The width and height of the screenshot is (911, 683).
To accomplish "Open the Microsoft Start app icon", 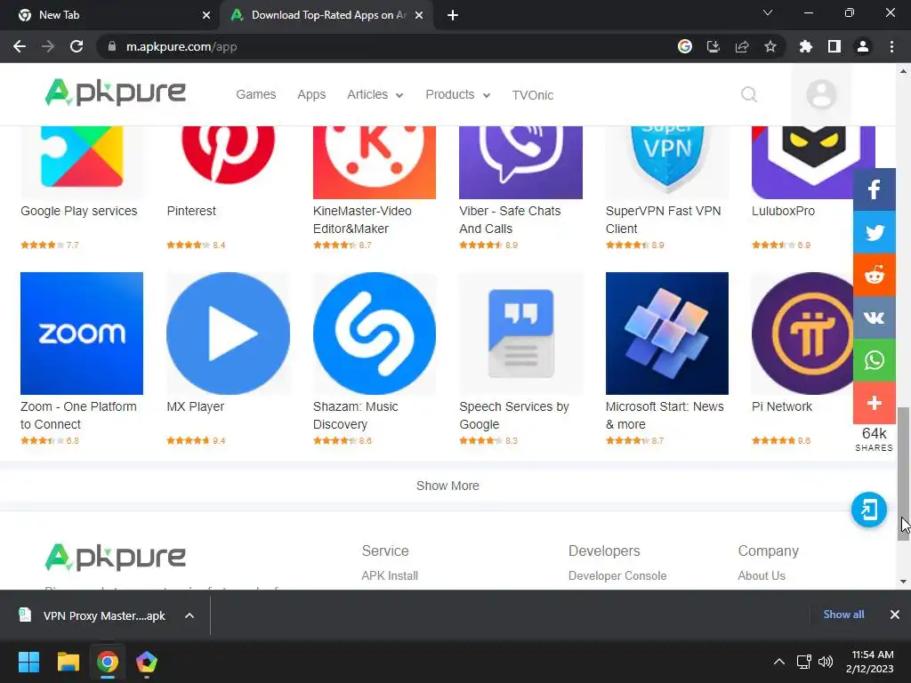I will pyautogui.click(x=667, y=333).
